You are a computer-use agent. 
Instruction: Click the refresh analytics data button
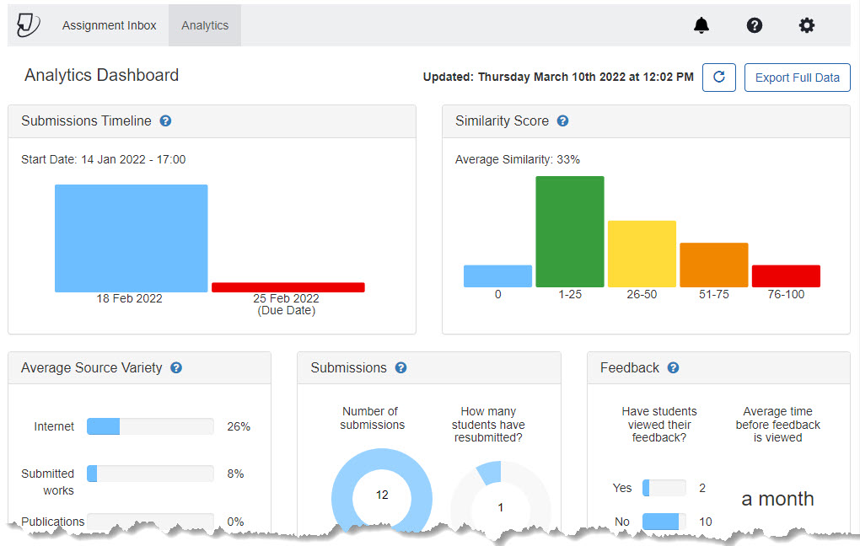tap(719, 78)
